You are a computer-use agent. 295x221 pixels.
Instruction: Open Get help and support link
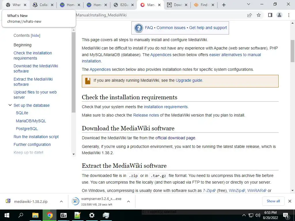point(208,28)
